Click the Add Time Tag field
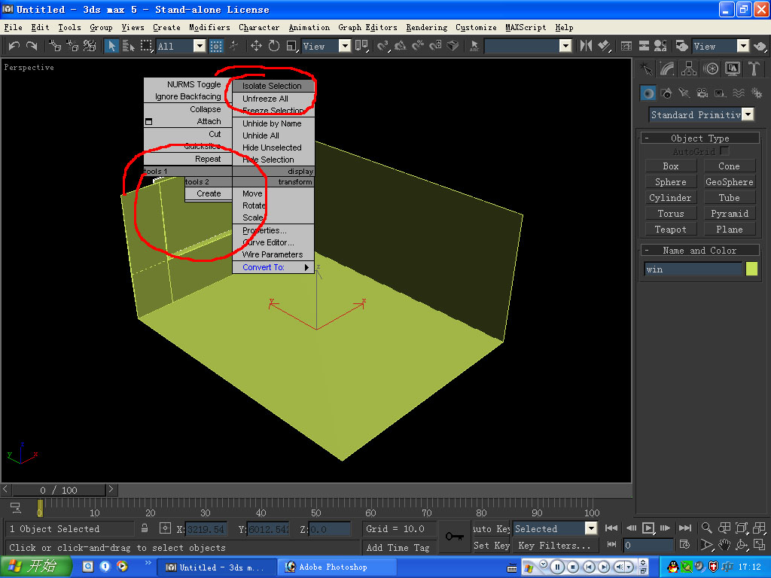771x578 pixels. (398, 547)
